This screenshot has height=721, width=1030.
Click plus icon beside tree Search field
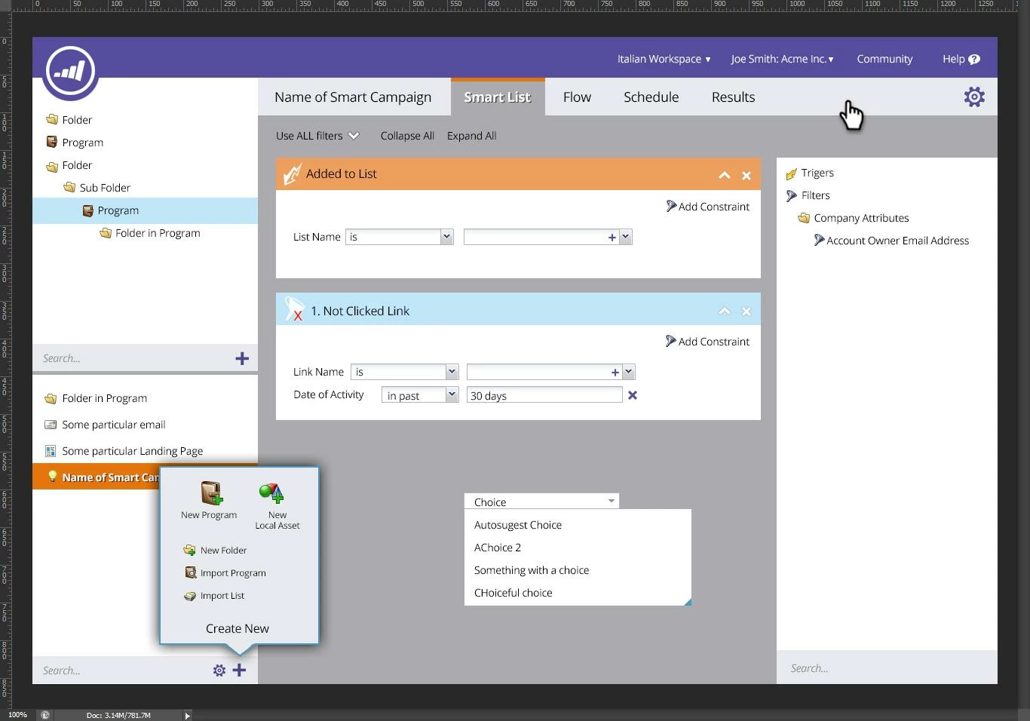tap(242, 358)
